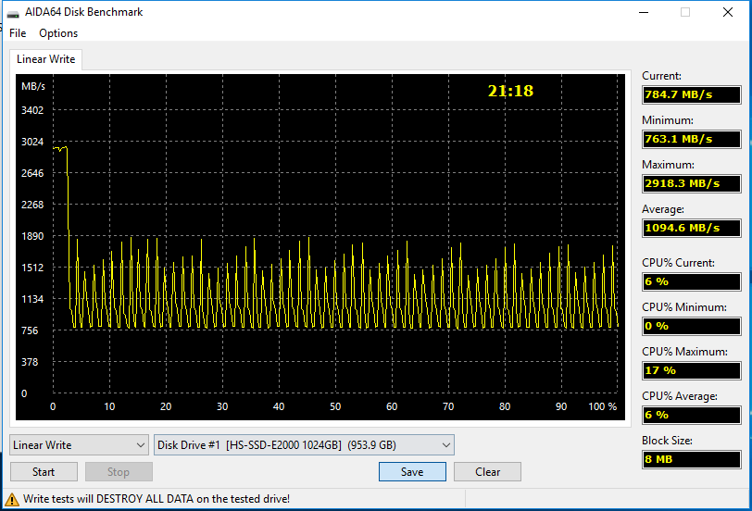Click the 756 y-axis label
The image size is (752, 511).
click(x=30, y=330)
